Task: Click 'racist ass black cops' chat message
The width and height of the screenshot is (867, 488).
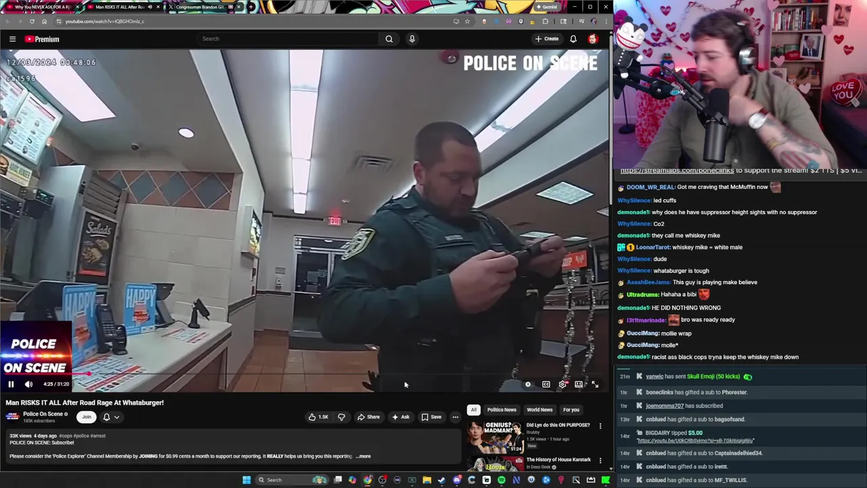Action: (708, 357)
